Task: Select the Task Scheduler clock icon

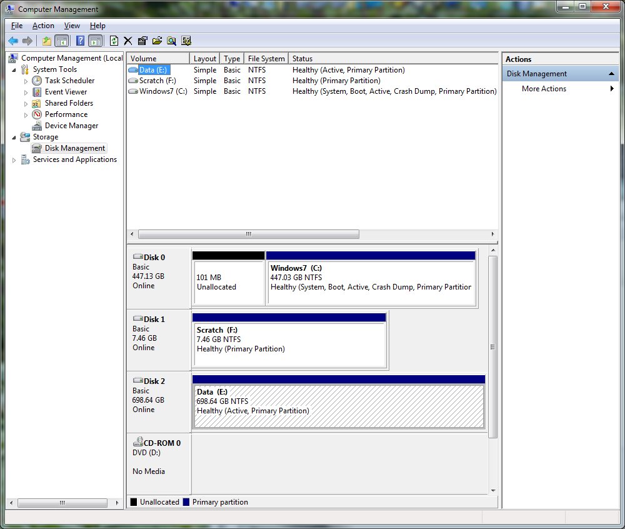Action: (37, 81)
